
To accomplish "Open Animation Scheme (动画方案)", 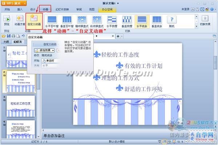I will (20, 20).
